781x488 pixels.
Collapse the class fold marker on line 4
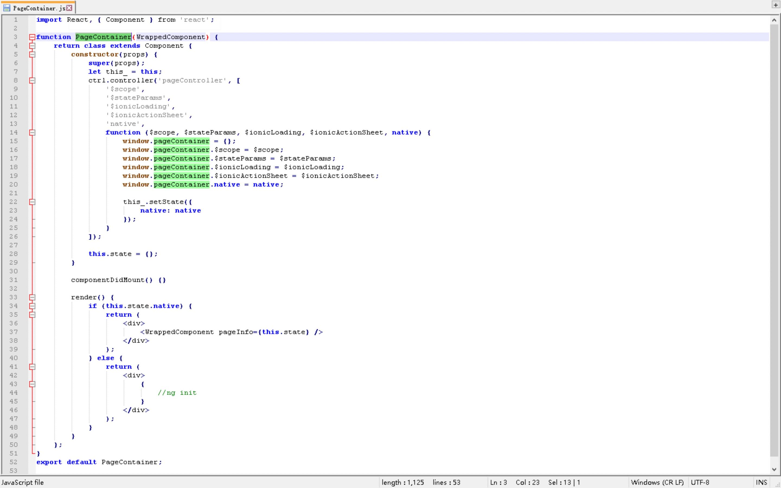pos(32,46)
